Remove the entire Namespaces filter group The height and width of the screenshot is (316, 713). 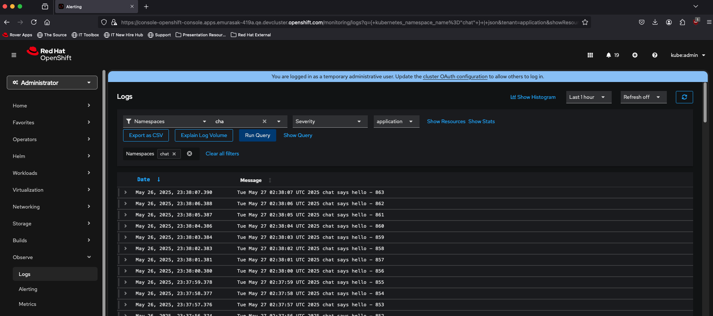190,154
